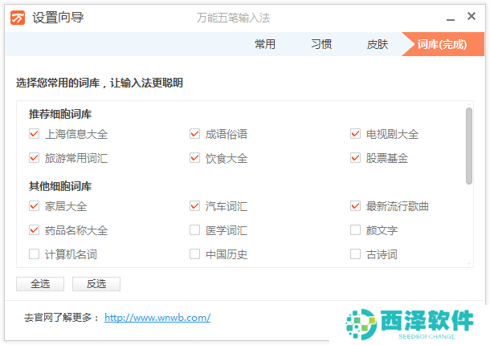Toggle the 饮食大全 checkbox
Viewport: 490px width, 345px height.
point(194,158)
